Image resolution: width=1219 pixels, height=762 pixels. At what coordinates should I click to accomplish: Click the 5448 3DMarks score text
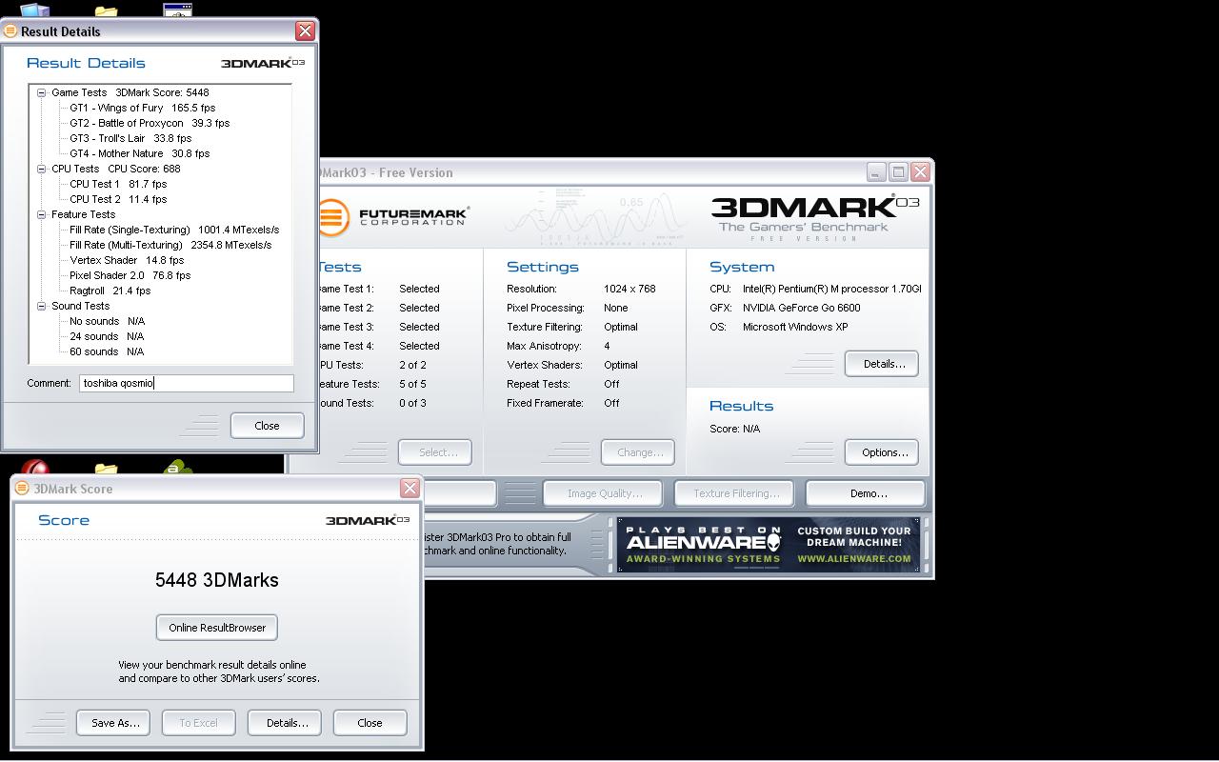[x=217, y=580]
